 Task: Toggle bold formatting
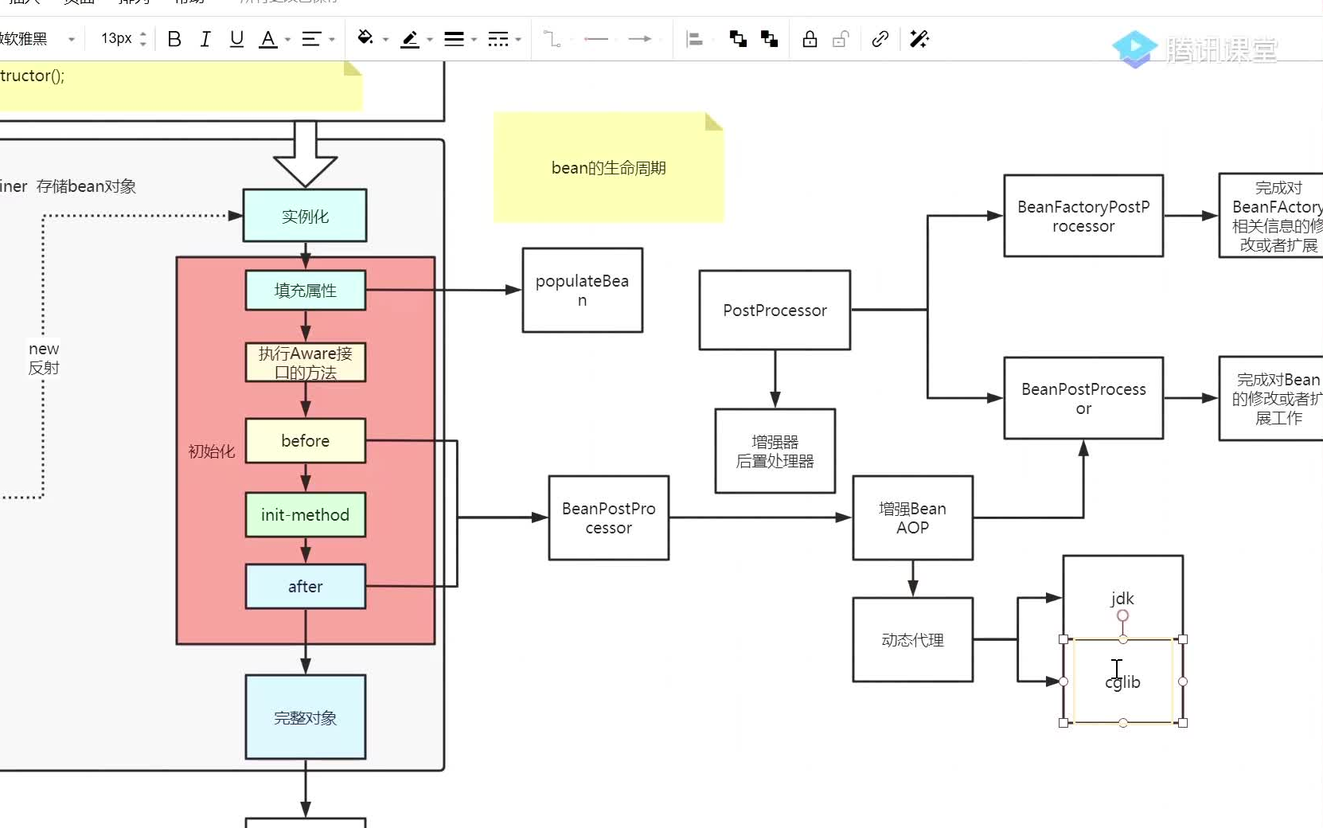pyautogui.click(x=174, y=39)
